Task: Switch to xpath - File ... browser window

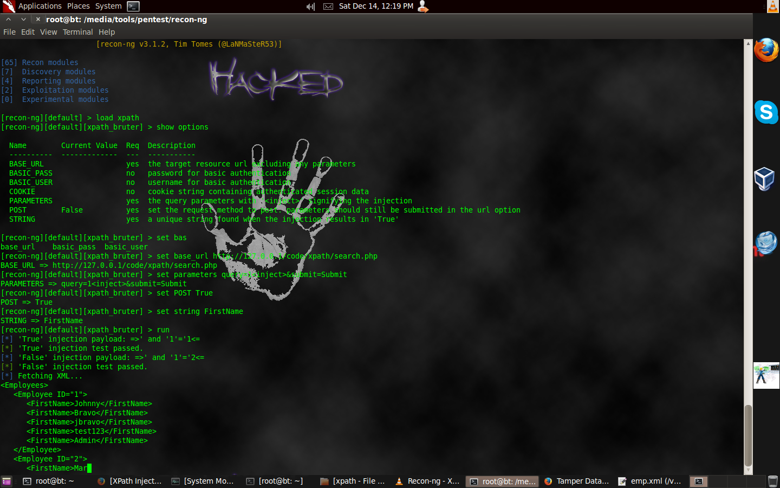Action: (x=352, y=481)
